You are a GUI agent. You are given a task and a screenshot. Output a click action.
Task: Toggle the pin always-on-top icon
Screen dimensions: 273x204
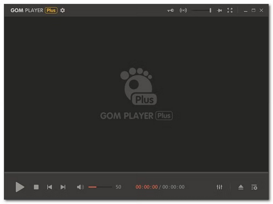[x=219, y=11]
